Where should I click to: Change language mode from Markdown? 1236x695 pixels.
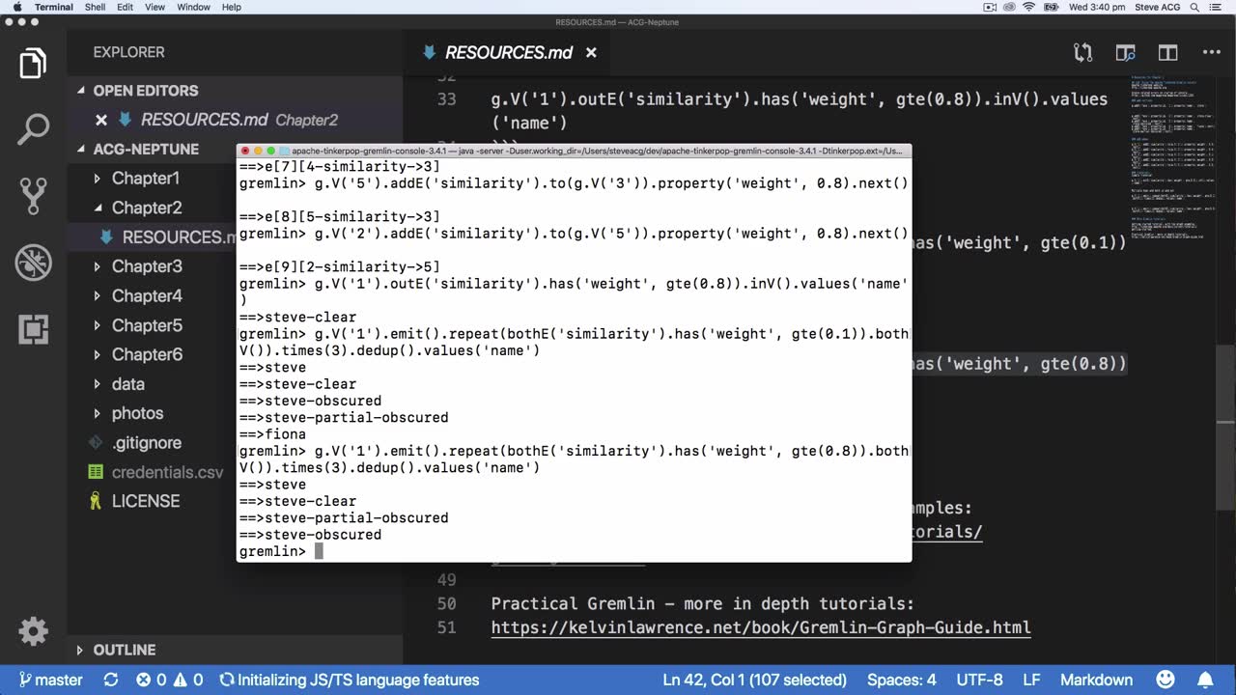(x=1096, y=680)
